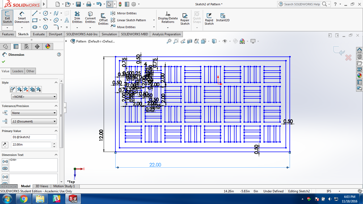Switch to the 3D Views tab
This screenshot has height=204, width=363.
[42, 186]
